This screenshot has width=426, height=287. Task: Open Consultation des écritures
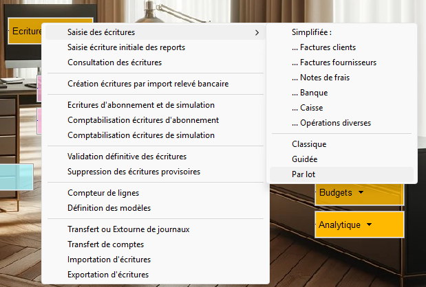114,62
